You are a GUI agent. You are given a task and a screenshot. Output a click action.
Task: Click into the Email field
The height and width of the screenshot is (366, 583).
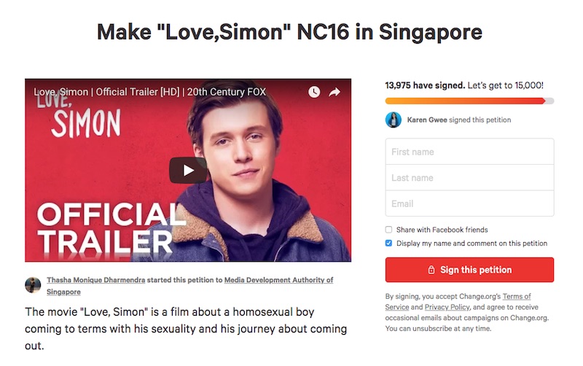coord(469,203)
